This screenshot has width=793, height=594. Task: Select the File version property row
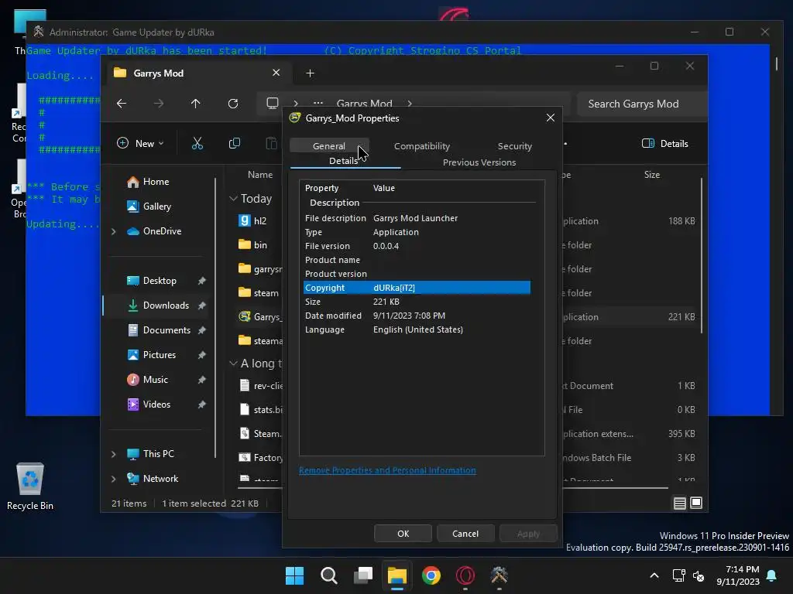[417, 246]
